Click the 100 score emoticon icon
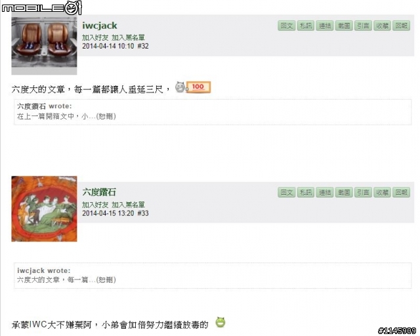Screen dimensions: 420x336 [x=193, y=87]
